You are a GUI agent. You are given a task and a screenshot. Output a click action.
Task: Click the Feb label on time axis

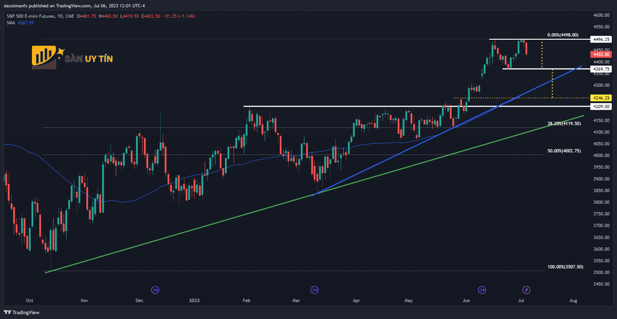[x=247, y=300]
